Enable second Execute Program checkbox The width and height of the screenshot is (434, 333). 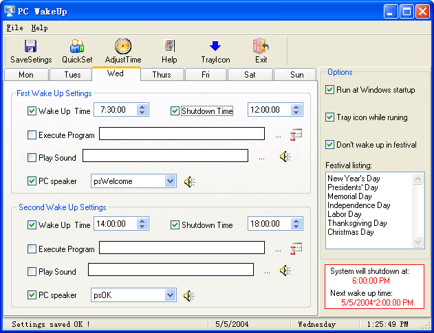tap(32, 249)
